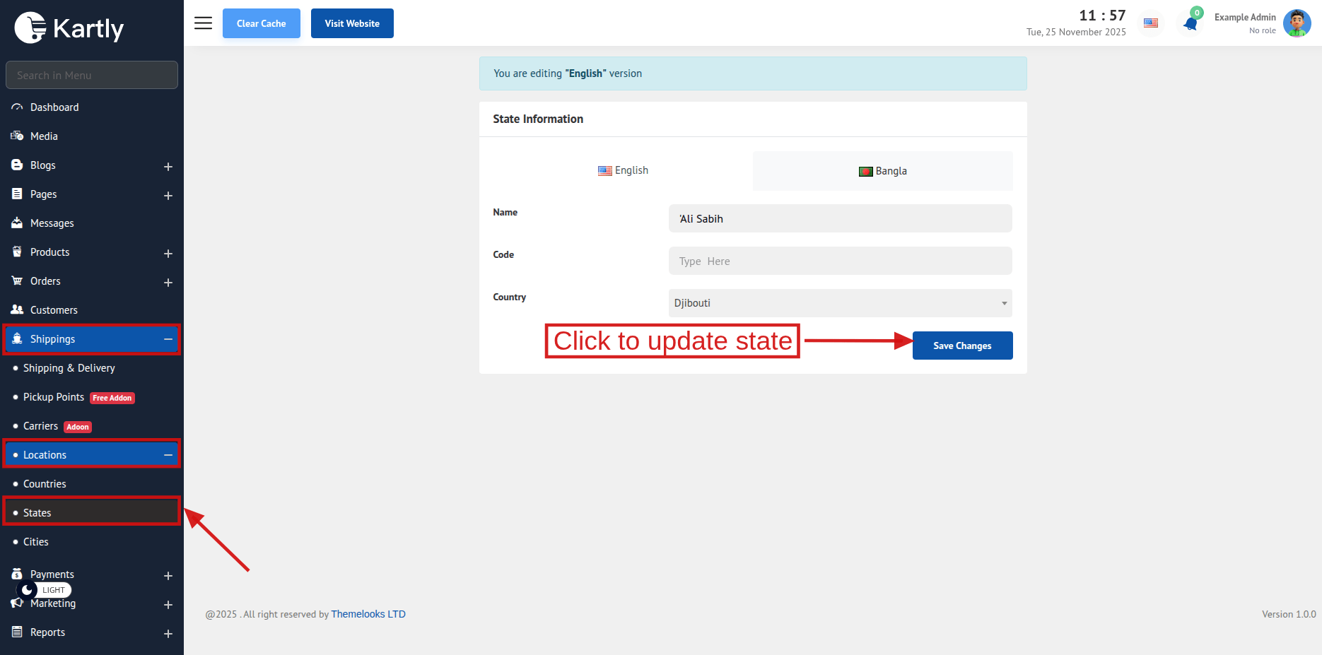Image resolution: width=1322 pixels, height=655 pixels.
Task: Open the Example Admin profile avatar
Action: (1297, 23)
